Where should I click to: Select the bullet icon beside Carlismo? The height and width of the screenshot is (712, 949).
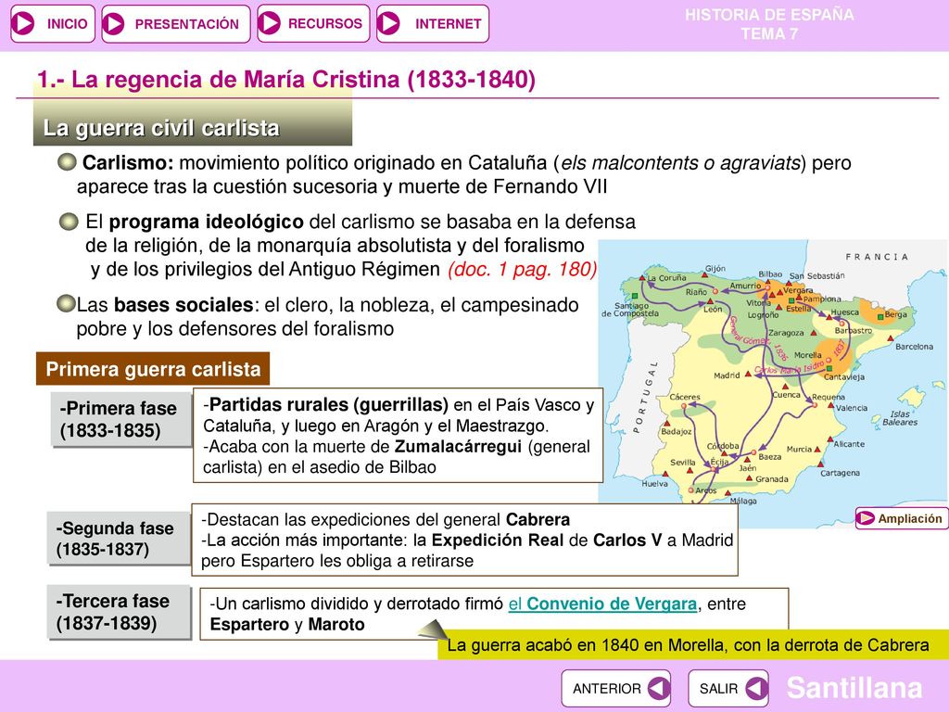[67, 162]
